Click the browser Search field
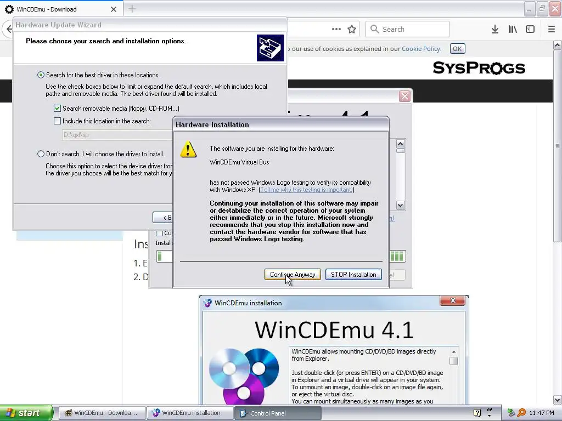562x421 pixels. tap(408, 29)
